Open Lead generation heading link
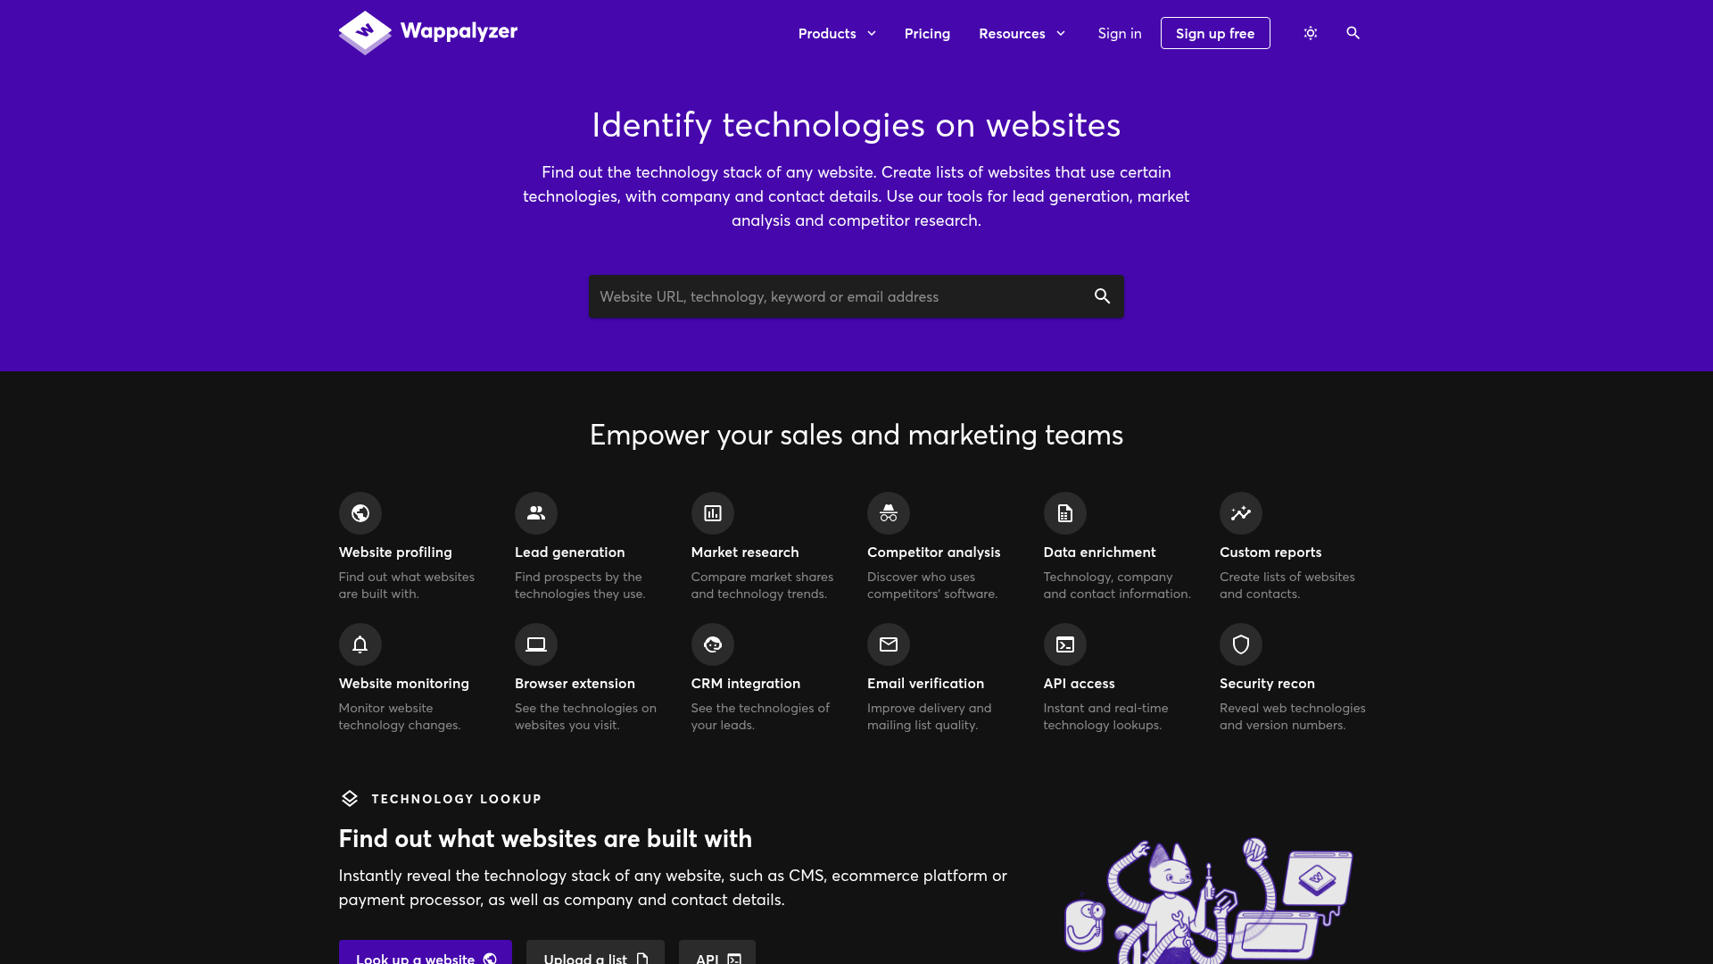 (570, 553)
